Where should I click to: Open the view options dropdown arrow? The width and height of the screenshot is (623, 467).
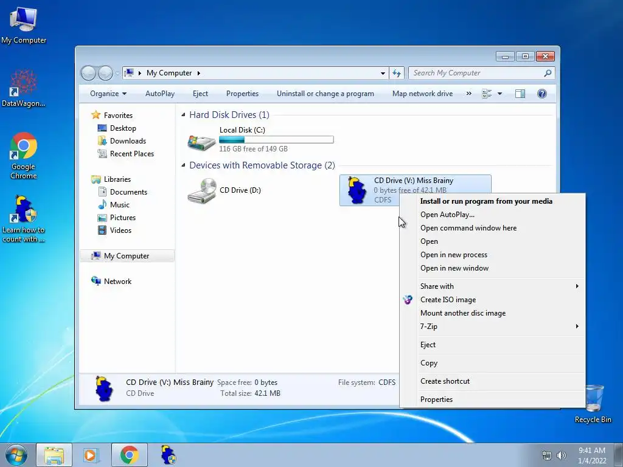pyautogui.click(x=500, y=94)
